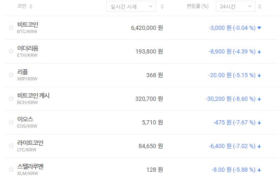This screenshot has height=180, width=278.
Task: Sort the list by coin name
Action: tap(31, 7)
